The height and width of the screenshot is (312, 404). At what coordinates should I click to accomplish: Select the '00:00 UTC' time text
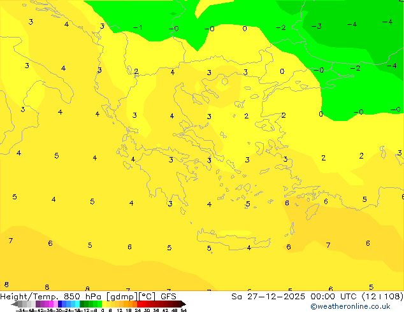(x=335, y=297)
